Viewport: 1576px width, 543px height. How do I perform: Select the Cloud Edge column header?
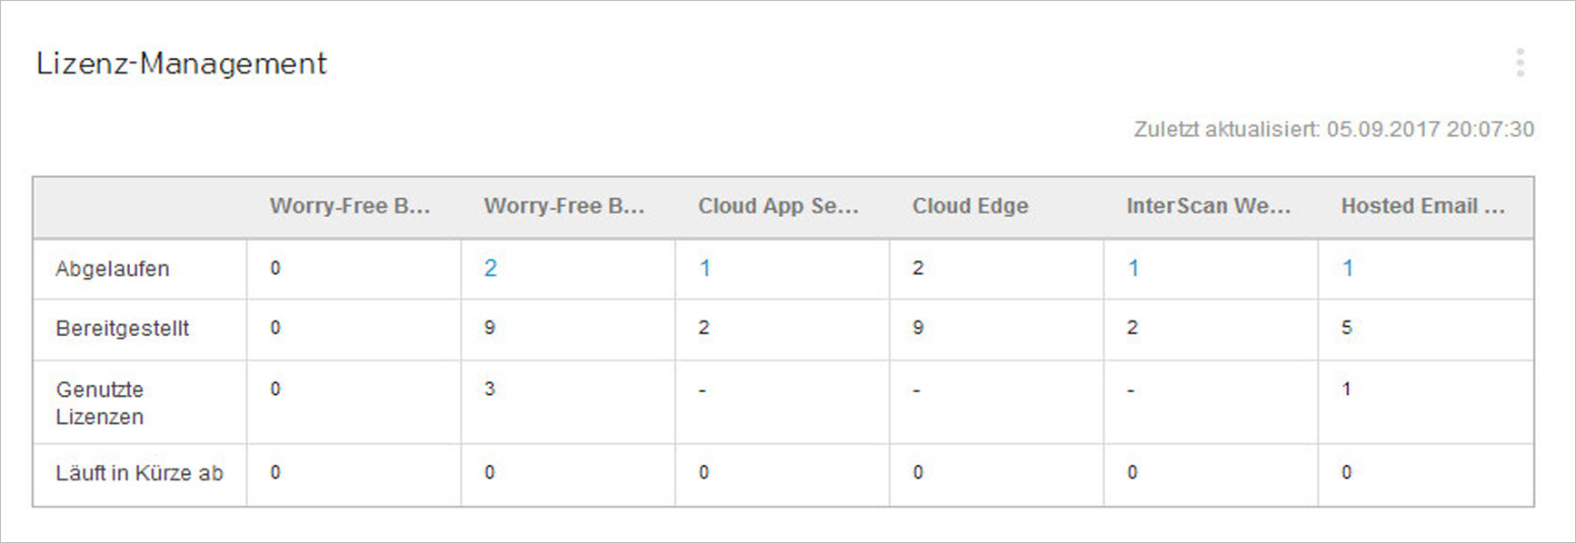pyautogui.click(x=970, y=206)
